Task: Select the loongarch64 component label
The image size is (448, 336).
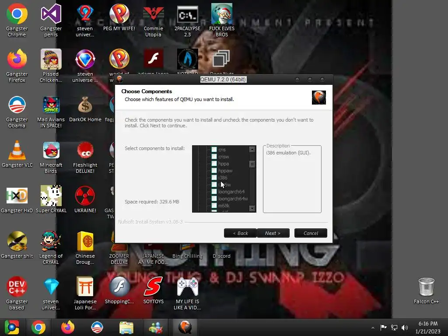Action: (x=231, y=192)
